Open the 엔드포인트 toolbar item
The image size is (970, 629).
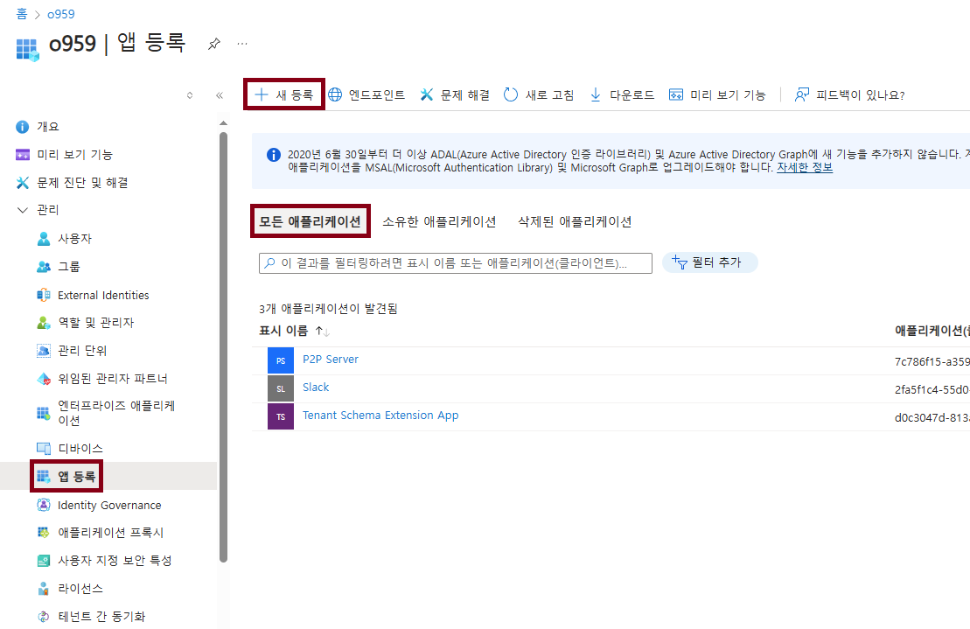pyautogui.click(x=361, y=94)
